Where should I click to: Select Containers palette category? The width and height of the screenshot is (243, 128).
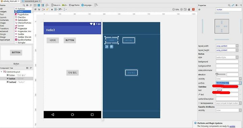[4, 20]
